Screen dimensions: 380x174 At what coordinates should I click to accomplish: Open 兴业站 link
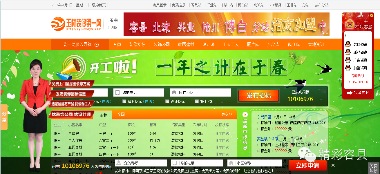tap(212, 5)
